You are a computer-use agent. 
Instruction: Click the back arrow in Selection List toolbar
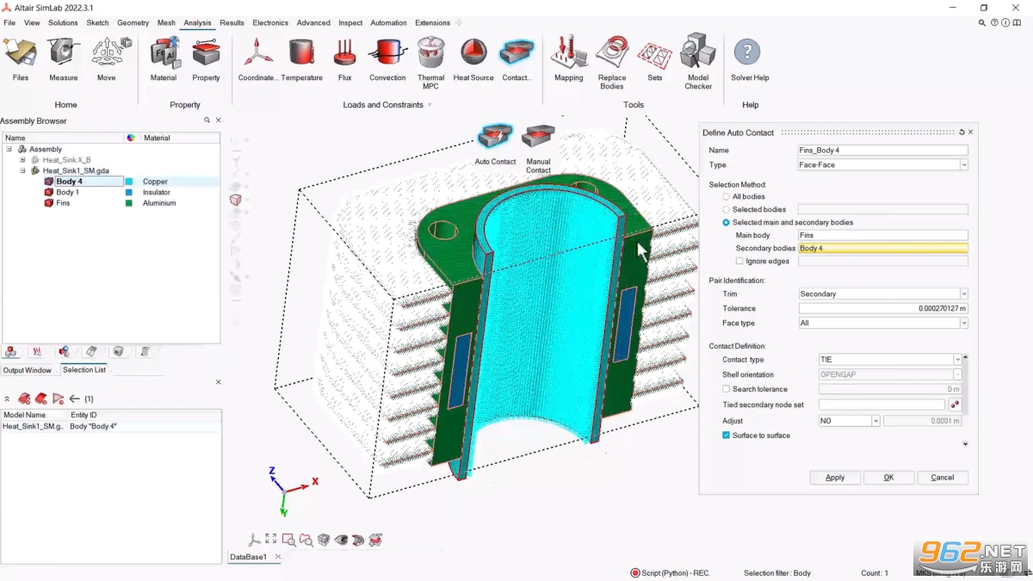[x=75, y=399]
